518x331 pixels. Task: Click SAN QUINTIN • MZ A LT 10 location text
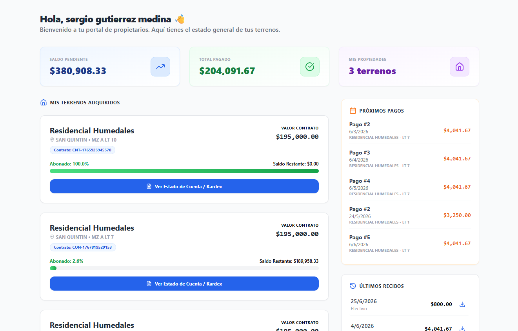[86, 140]
